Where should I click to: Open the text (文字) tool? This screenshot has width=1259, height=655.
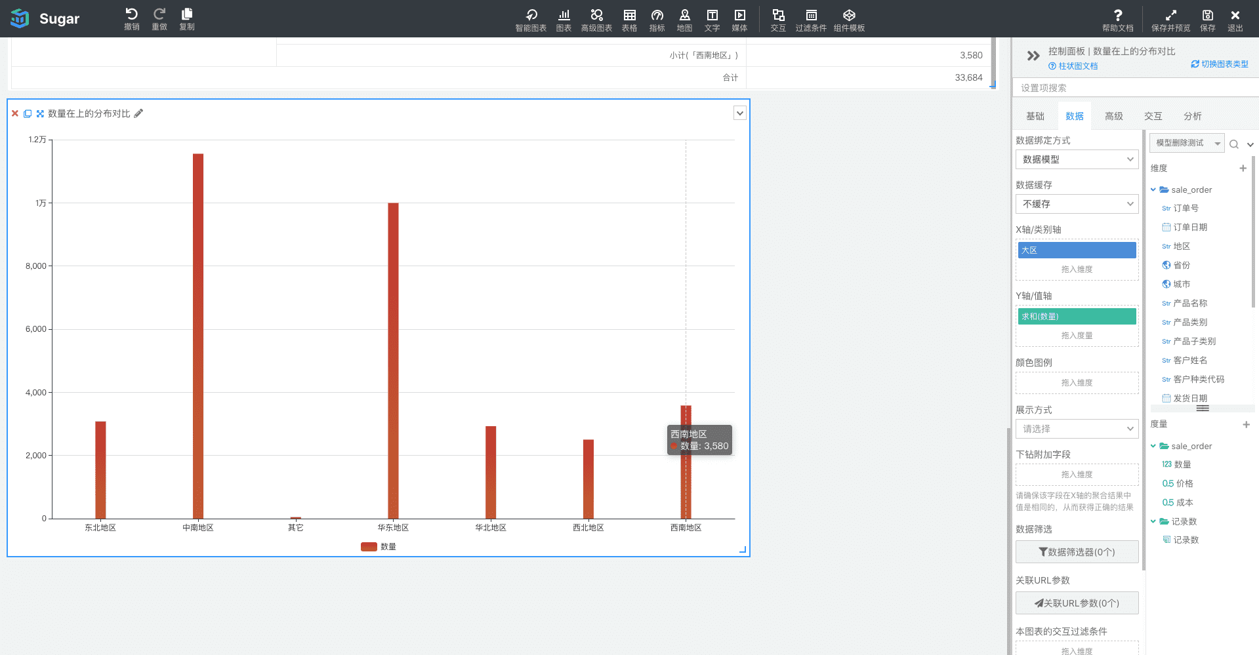click(712, 20)
